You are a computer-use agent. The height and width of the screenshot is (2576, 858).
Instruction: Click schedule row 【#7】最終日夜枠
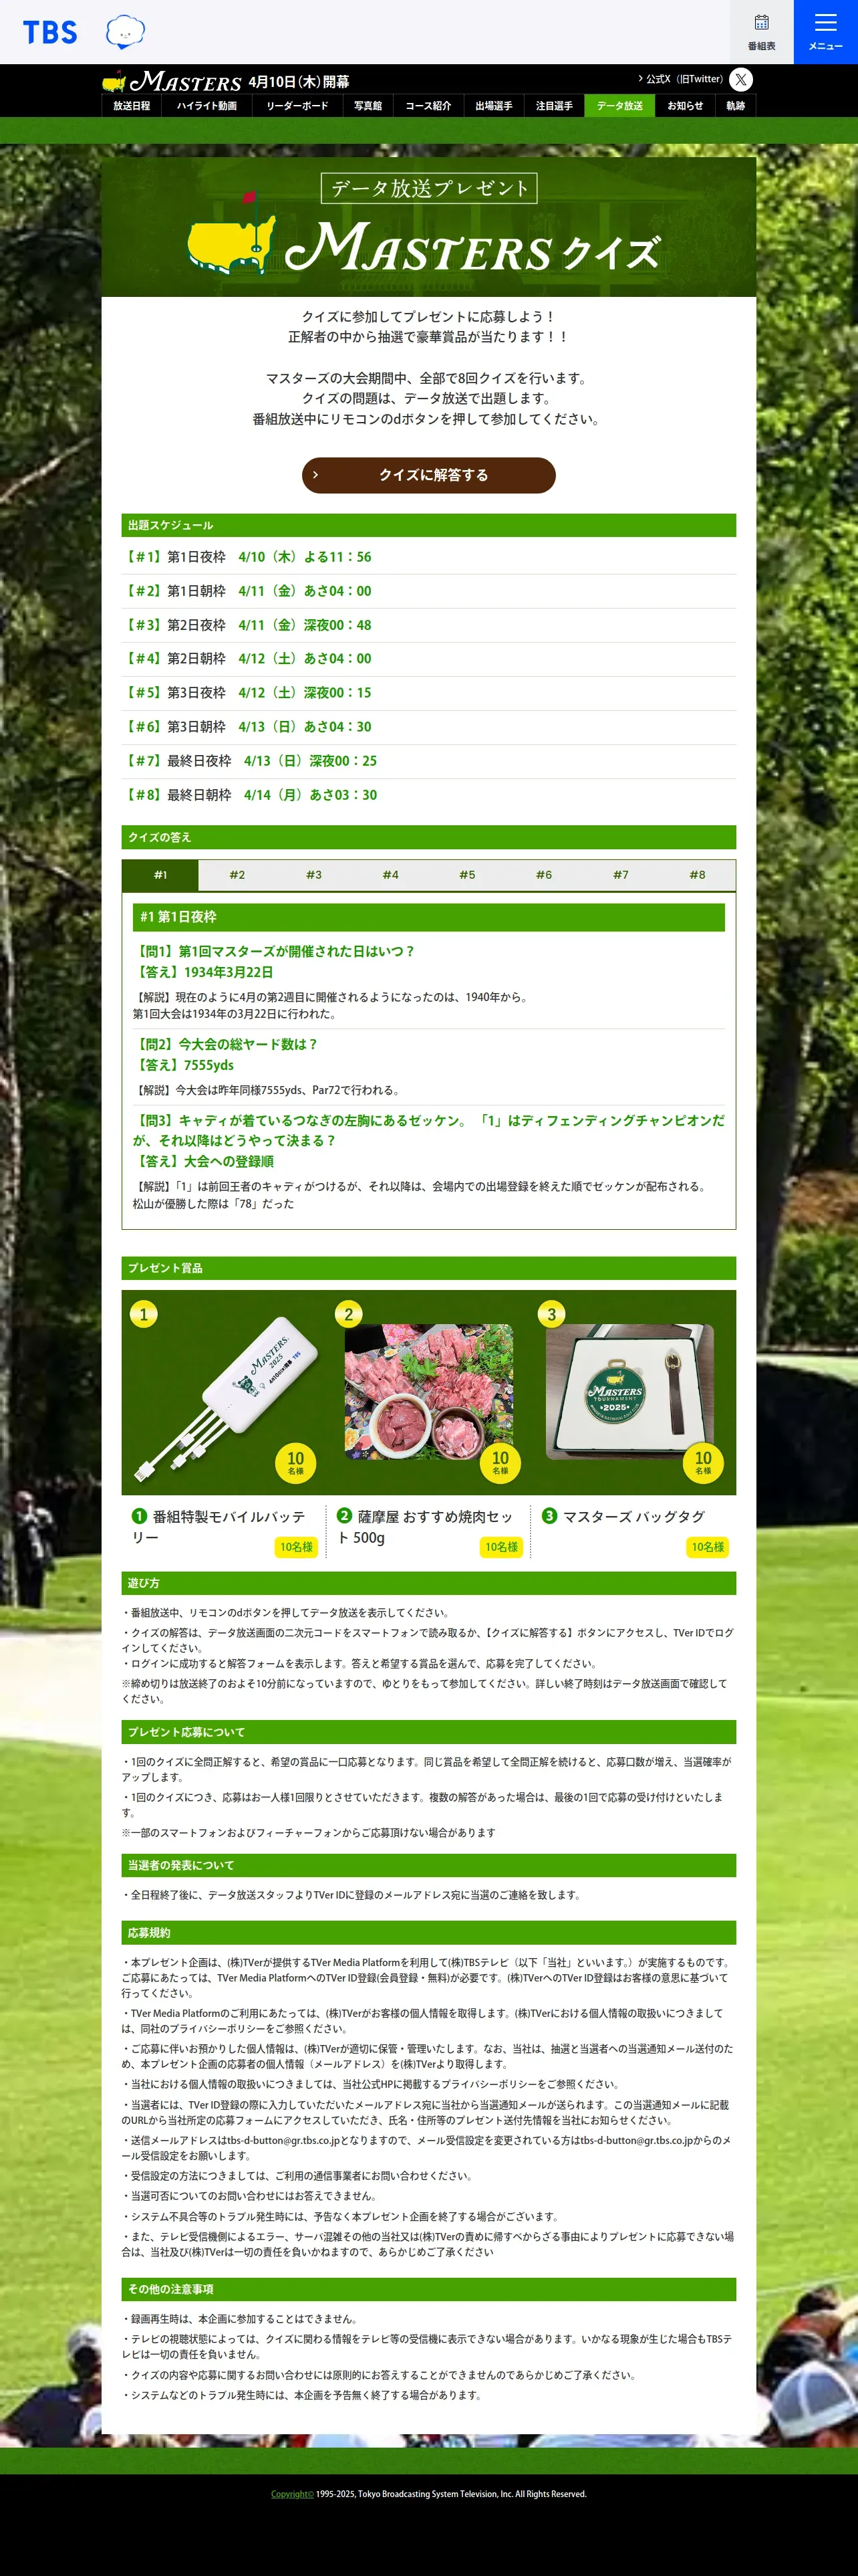point(428,761)
